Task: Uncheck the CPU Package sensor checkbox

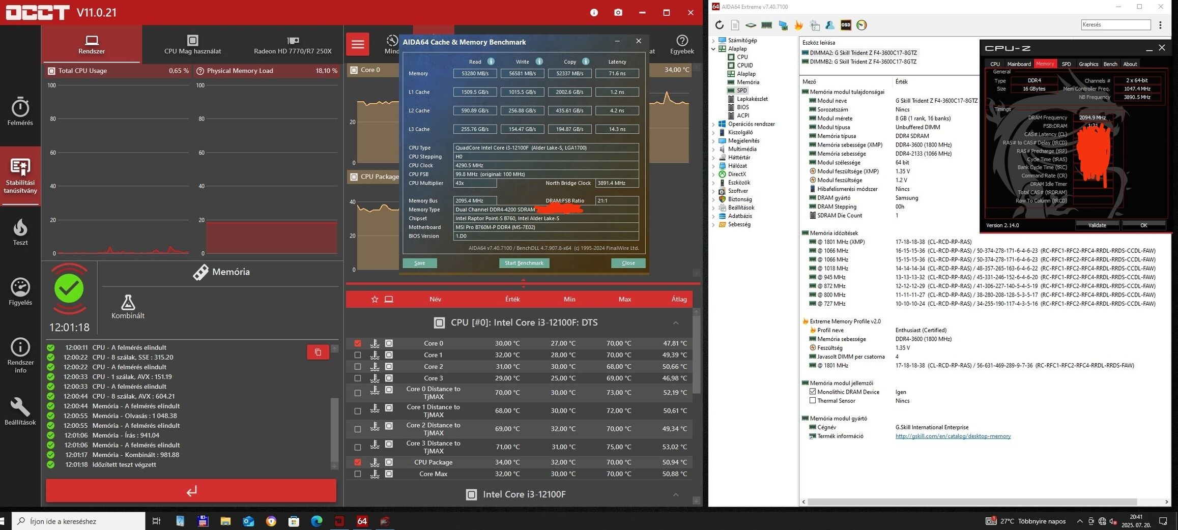Action: coord(358,462)
